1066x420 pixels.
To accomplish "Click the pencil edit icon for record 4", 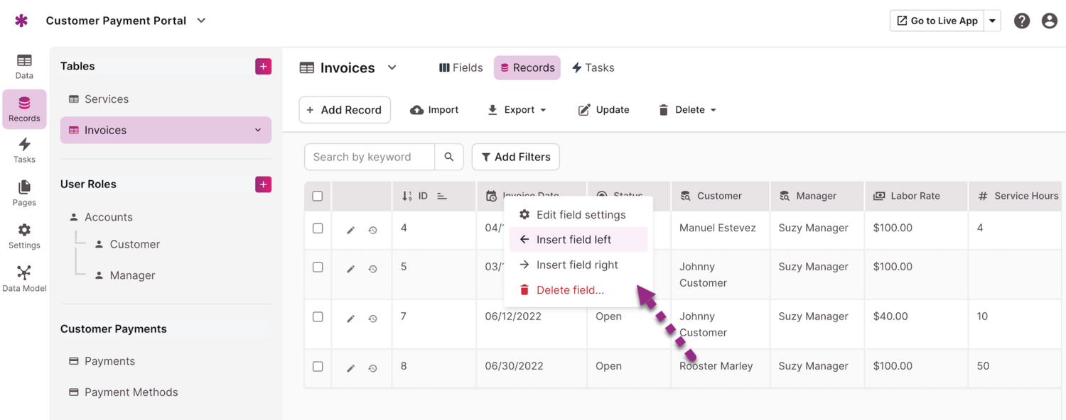I will [350, 230].
